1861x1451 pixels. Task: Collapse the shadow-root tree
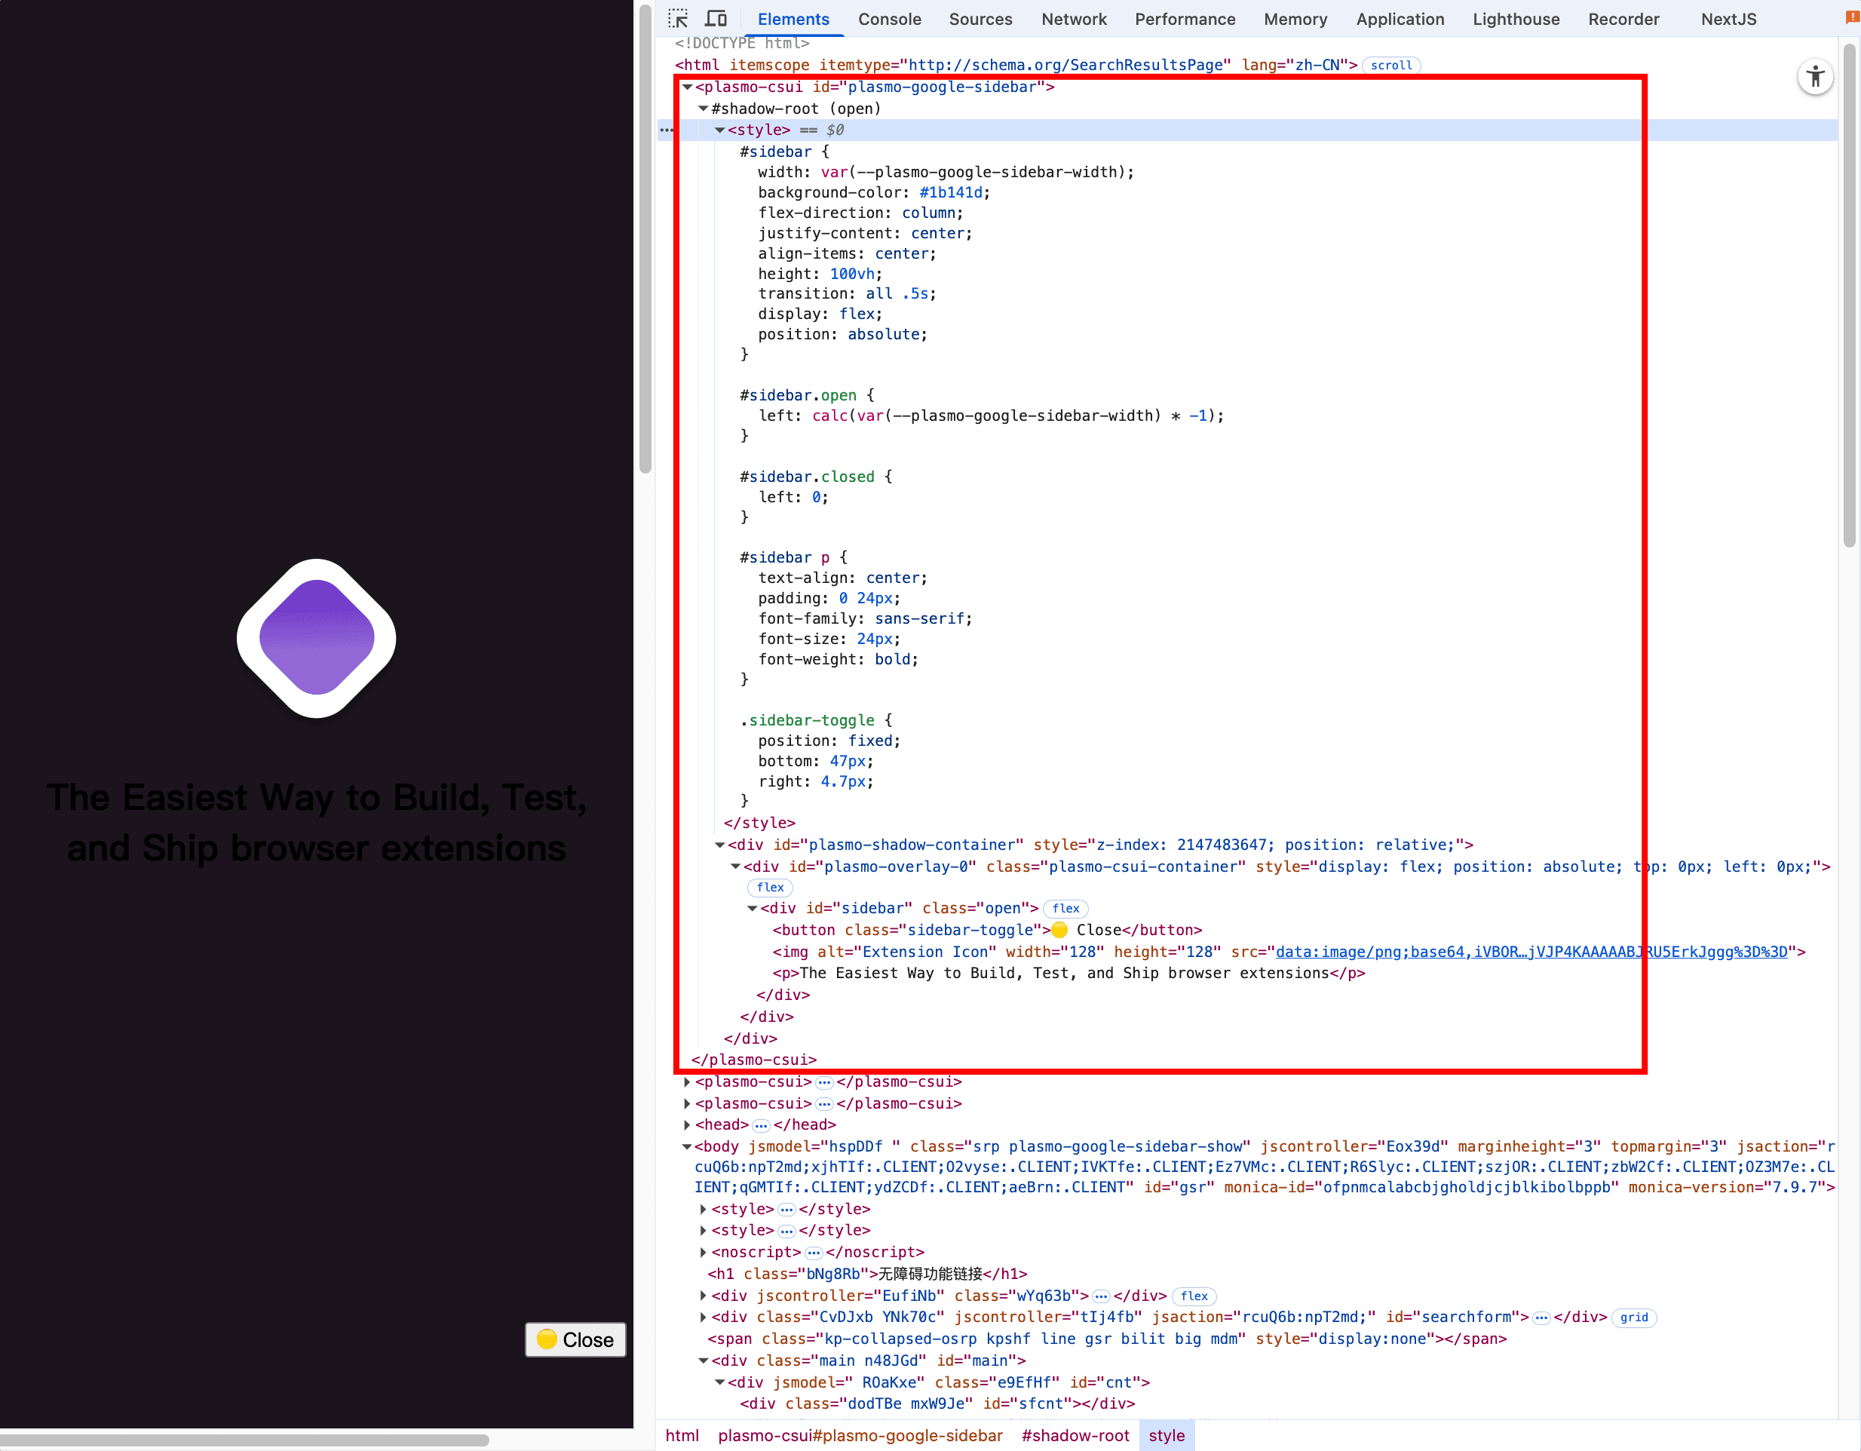[x=702, y=108]
